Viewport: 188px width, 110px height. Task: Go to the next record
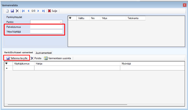(x=38, y=11)
